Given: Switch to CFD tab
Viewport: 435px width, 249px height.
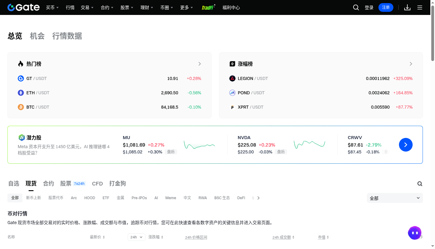Looking at the screenshot, I should tap(97, 184).
